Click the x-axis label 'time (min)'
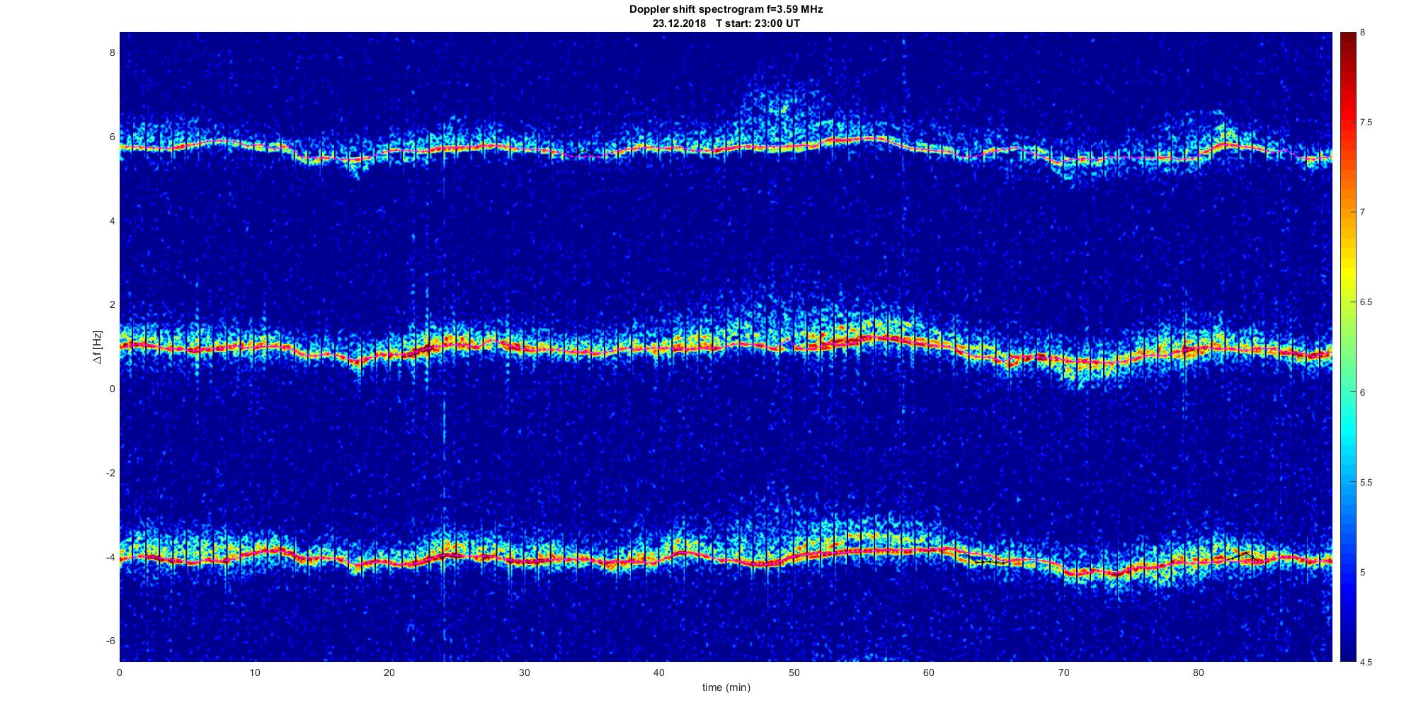Image resolution: width=1416 pixels, height=710 pixels. (x=726, y=687)
